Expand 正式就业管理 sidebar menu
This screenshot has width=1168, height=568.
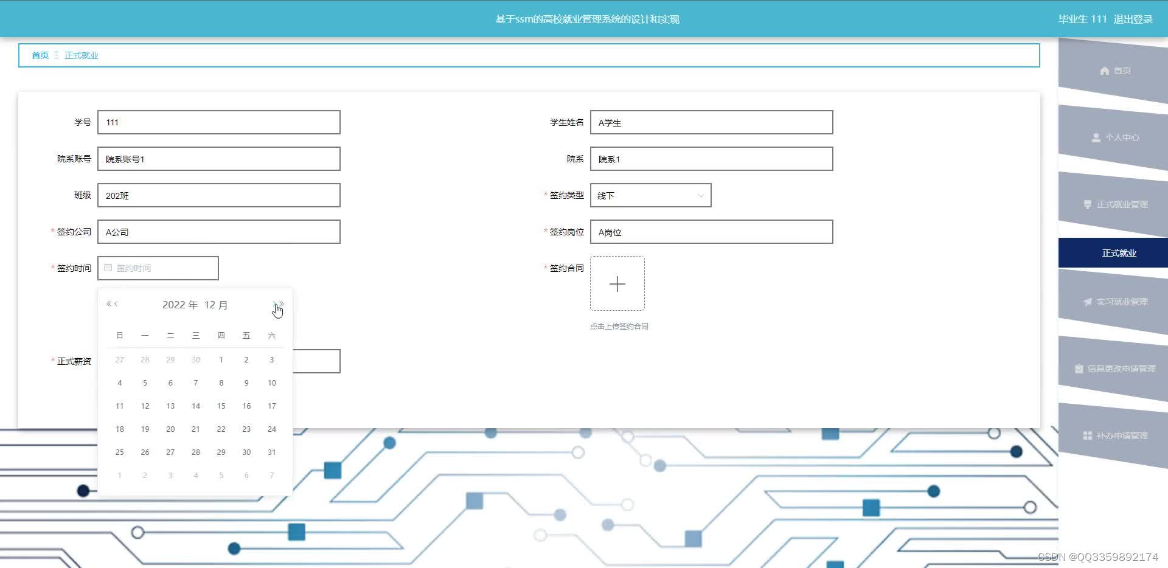pyautogui.click(x=1113, y=204)
